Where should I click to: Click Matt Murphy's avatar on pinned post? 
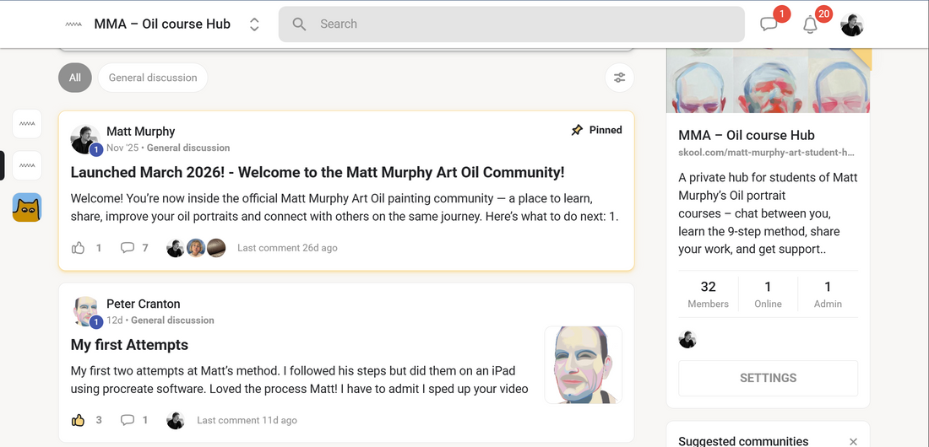pyautogui.click(x=85, y=140)
